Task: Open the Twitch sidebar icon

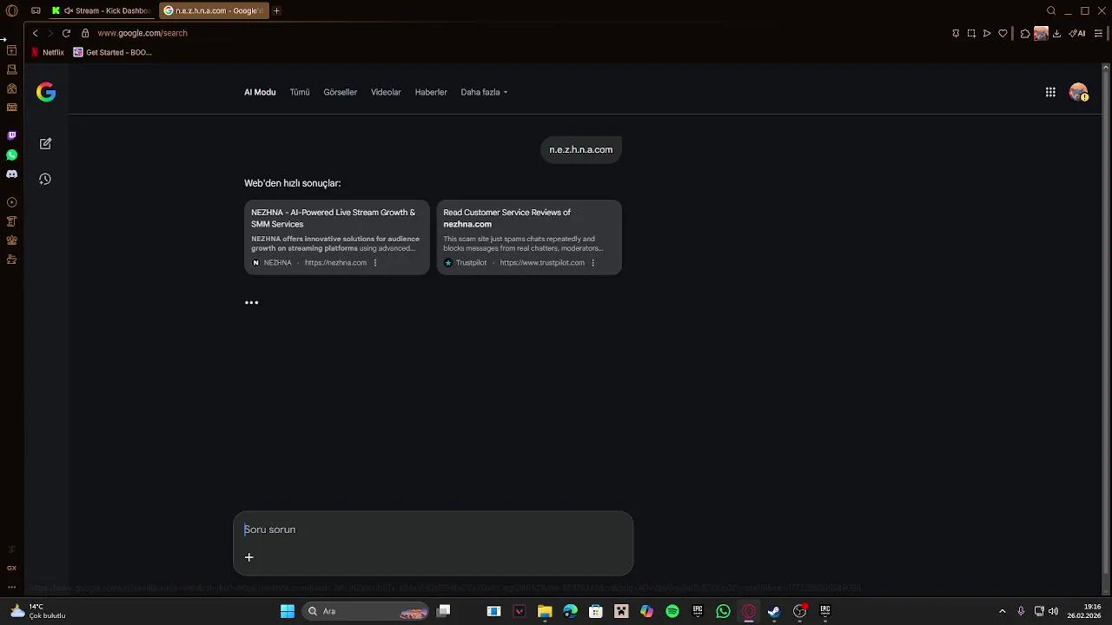Action: [x=12, y=135]
